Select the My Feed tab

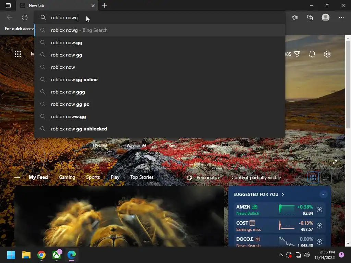point(38,177)
